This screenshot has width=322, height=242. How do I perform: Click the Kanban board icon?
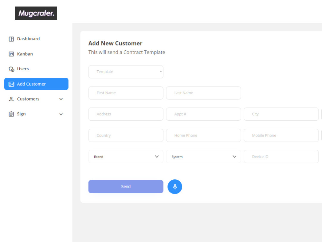coord(11,54)
